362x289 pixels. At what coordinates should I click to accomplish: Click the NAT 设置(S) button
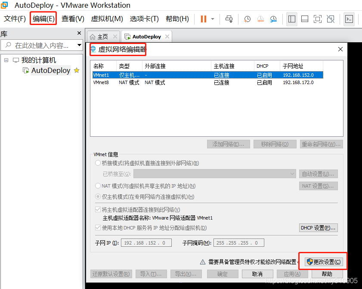click(318, 186)
